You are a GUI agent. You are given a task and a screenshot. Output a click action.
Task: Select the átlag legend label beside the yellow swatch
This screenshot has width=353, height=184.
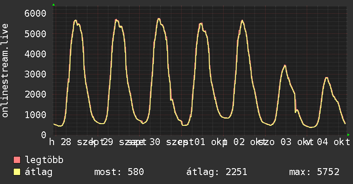pos(39,172)
